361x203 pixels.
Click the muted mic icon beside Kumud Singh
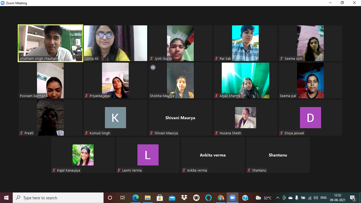pyautogui.click(x=87, y=133)
